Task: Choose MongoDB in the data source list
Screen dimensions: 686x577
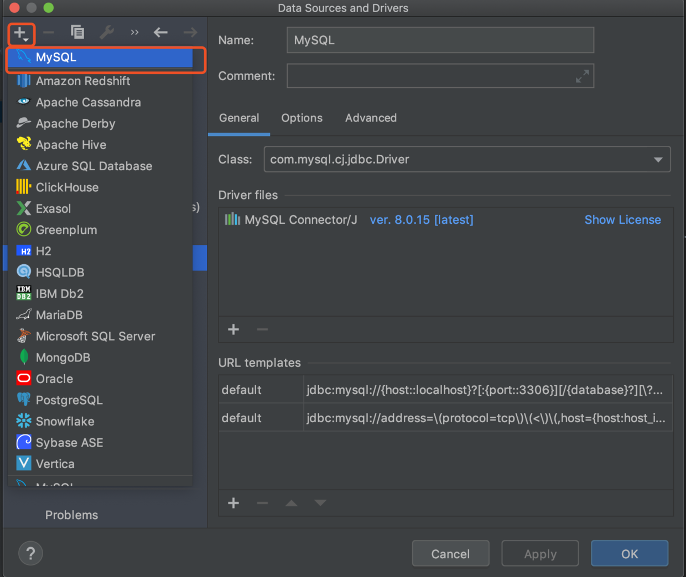Action: (x=63, y=358)
